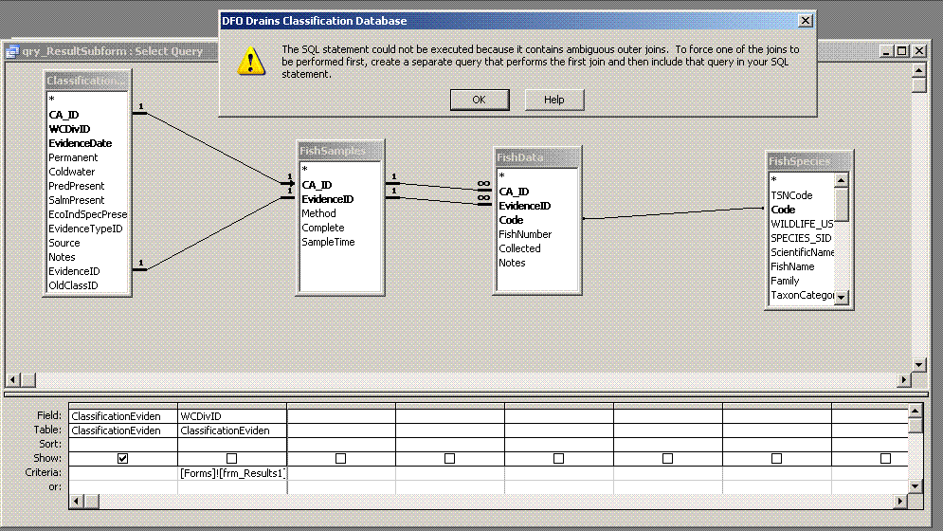
Task: Select FishName field in FishSpecies table
Action: [792, 266]
